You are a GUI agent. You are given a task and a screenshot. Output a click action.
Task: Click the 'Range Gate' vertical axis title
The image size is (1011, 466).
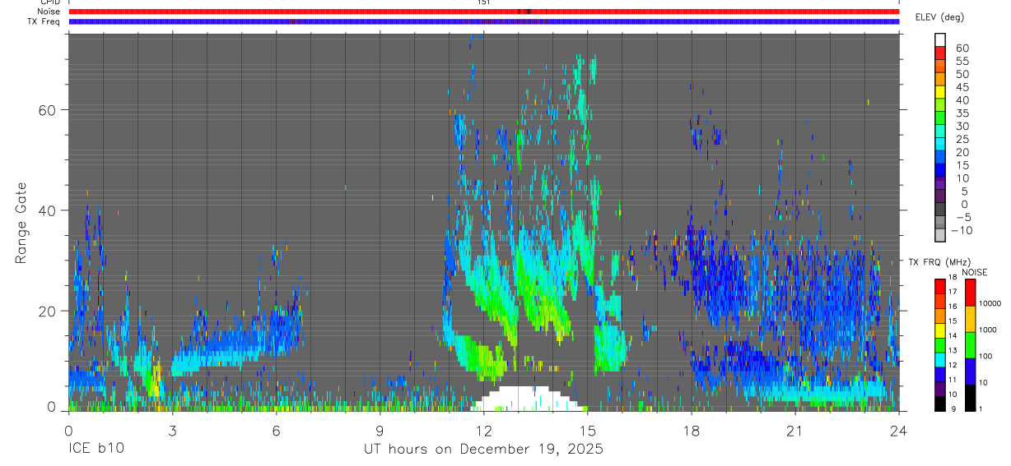(x=22, y=223)
